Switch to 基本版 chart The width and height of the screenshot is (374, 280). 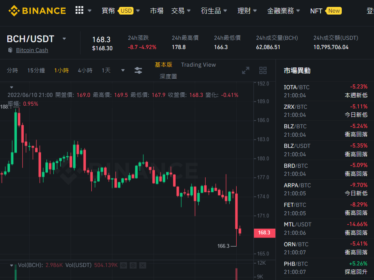pyautogui.click(x=163, y=64)
